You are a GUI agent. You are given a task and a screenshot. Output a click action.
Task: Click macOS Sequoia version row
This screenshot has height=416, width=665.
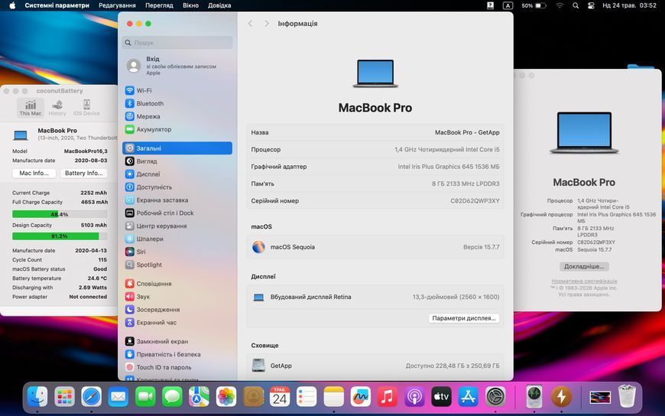(375, 247)
